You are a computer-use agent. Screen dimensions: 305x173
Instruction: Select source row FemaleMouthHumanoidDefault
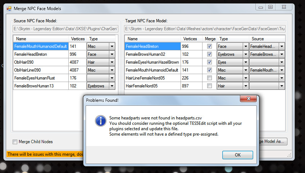(x=41, y=46)
